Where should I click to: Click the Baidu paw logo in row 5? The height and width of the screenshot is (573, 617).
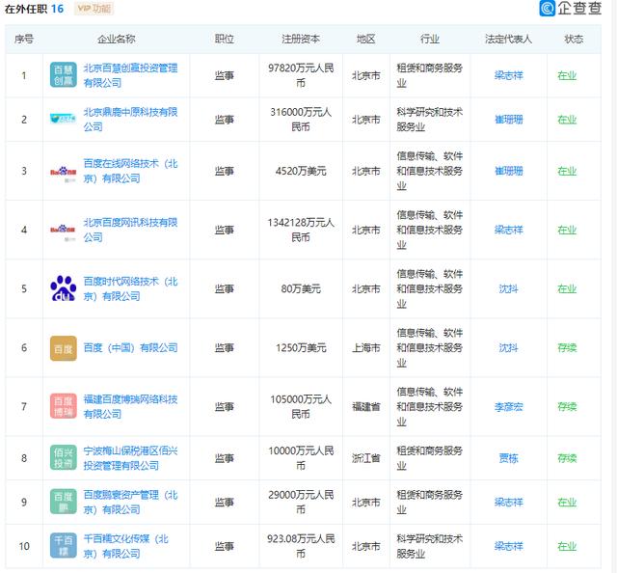click(x=64, y=288)
